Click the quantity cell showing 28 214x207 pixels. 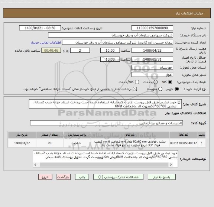pyautogui.click(x=50, y=143)
